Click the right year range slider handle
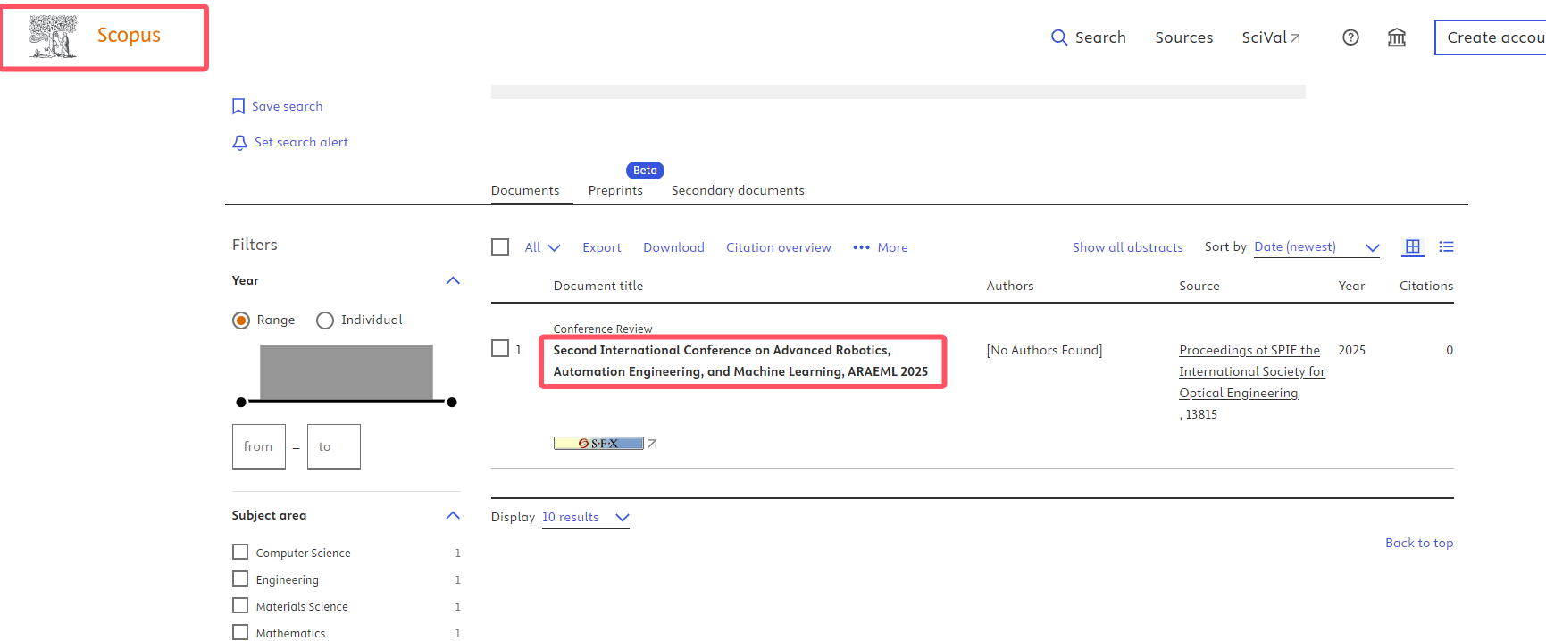The image size is (1546, 641). 452,403
